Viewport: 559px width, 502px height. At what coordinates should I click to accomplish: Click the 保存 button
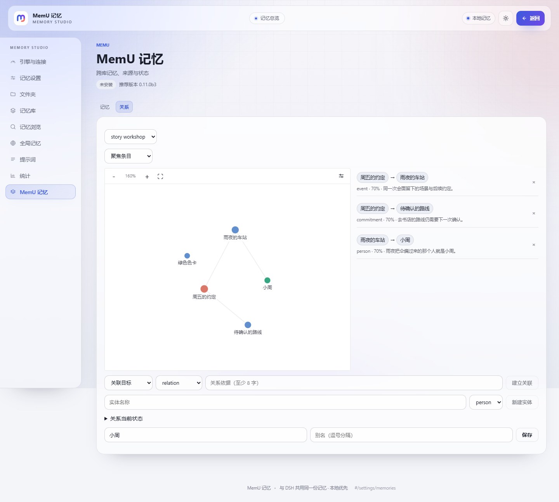[x=527, y=435]
